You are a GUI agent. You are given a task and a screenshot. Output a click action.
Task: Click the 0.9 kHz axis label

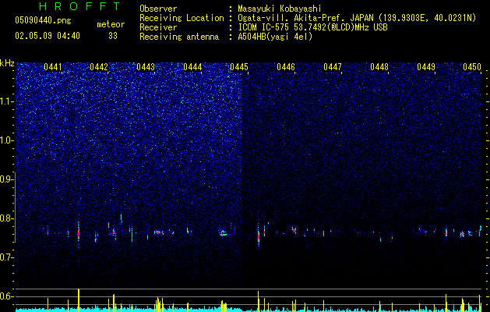coord(6,179)
